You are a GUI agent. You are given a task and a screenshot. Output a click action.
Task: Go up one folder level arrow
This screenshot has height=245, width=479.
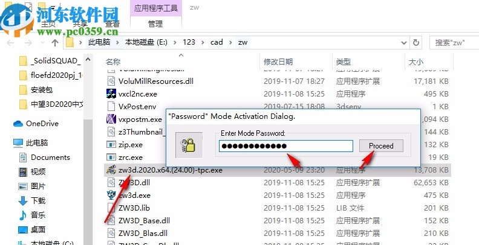tap(55, 43)
